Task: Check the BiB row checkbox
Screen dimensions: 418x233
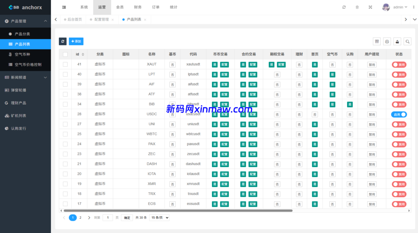Action: pos(65,104)
